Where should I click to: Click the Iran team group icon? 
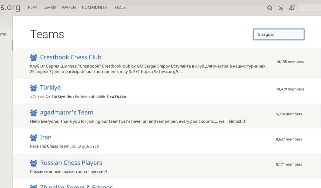pos(34,137)
